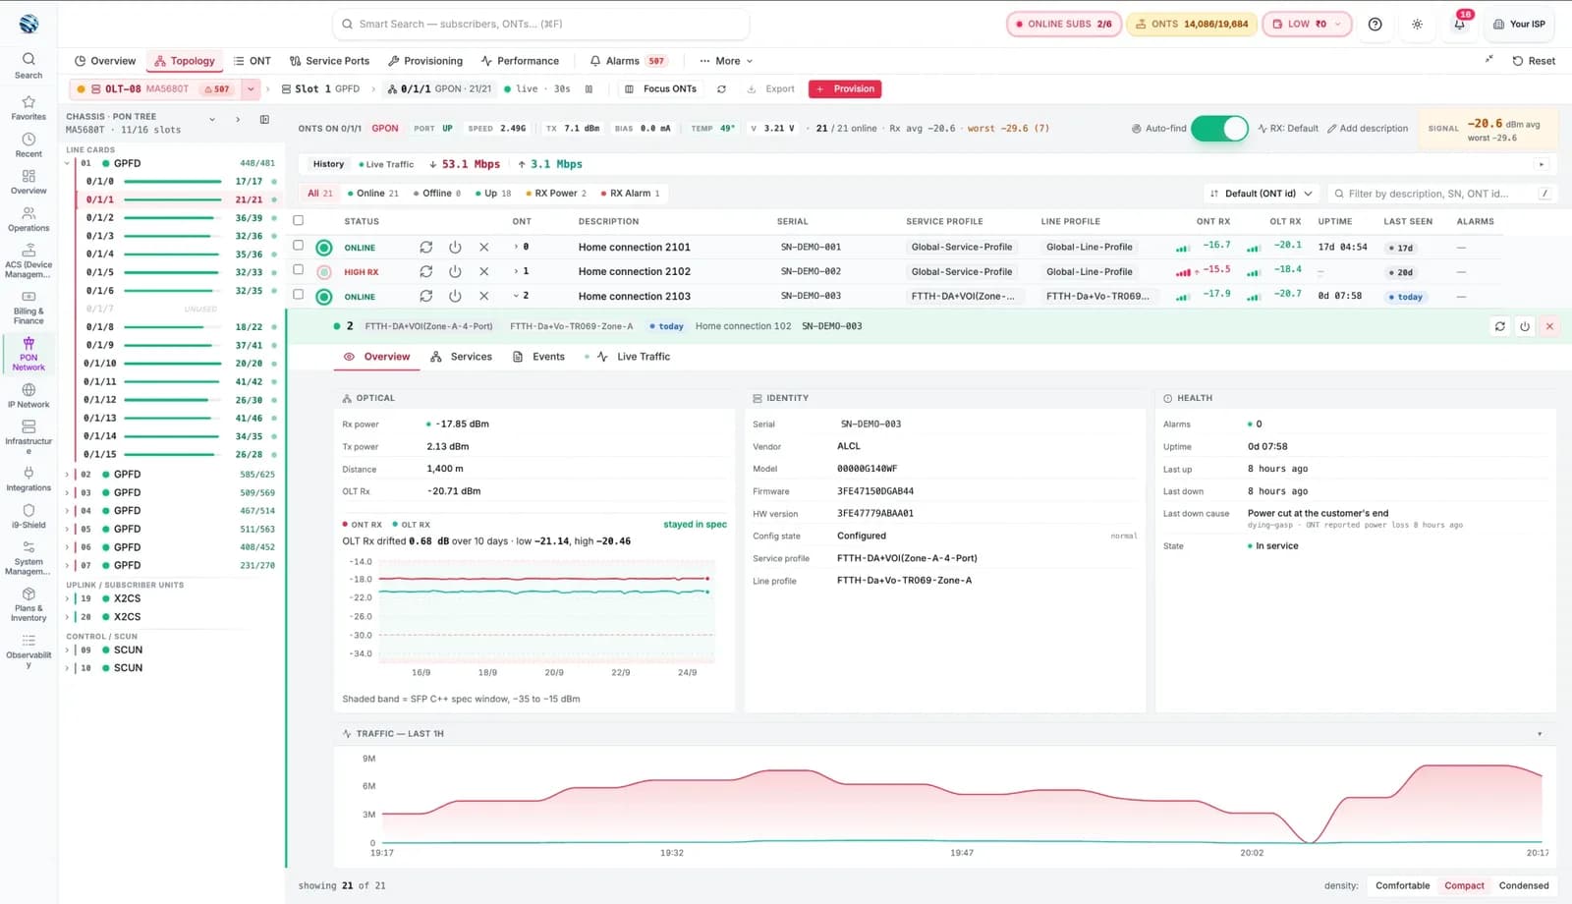Open notifications bell with 18 badge
Viewport: 1572px width, 904px height.
pos(1459,24)
